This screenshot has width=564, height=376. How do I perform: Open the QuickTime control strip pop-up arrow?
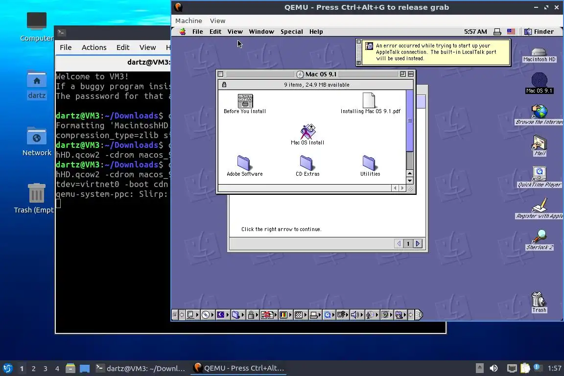click(333, 315)
